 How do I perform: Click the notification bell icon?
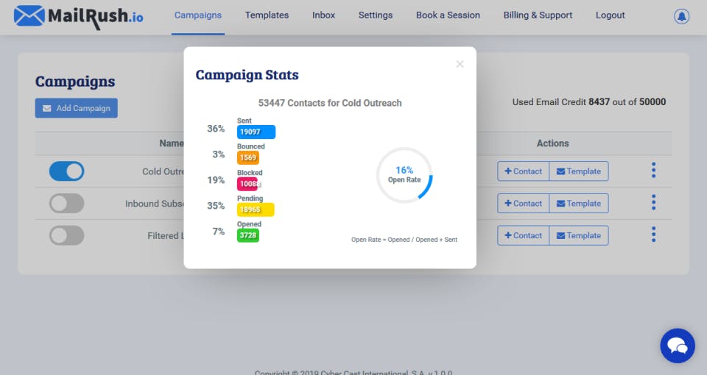click(681, 16)
